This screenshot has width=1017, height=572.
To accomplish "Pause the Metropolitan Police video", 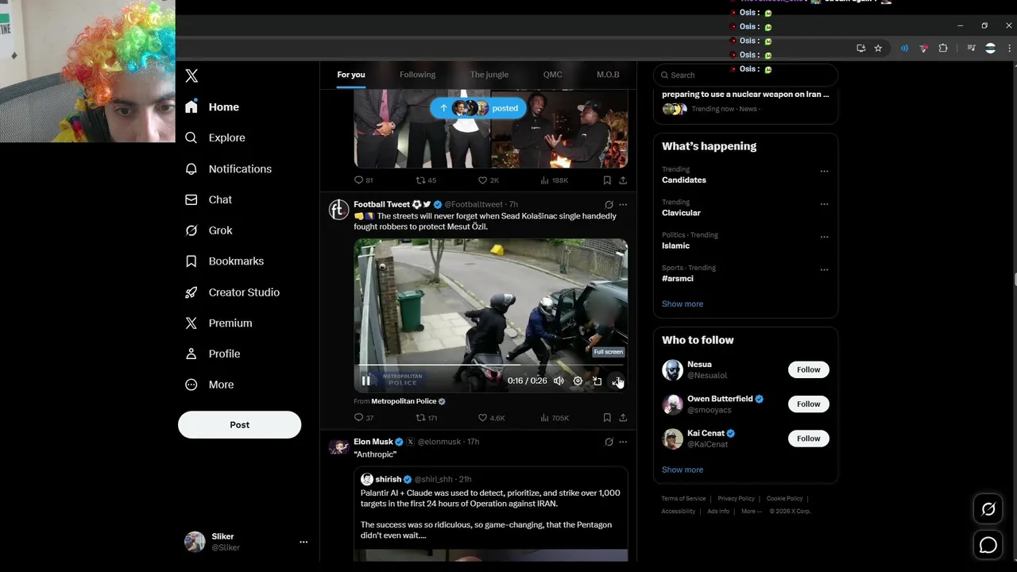I will (x=366, y=381).
